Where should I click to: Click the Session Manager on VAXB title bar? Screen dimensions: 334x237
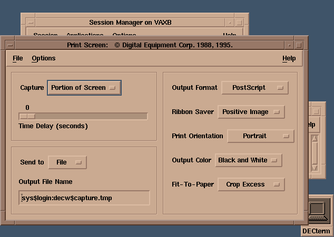coord(130,22)
